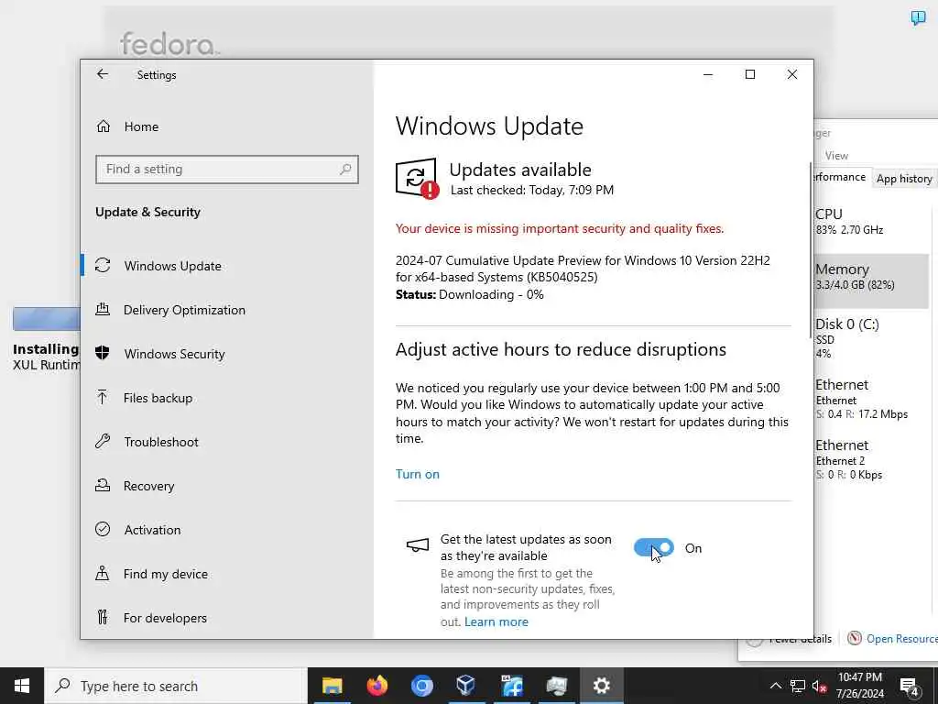Click the feedback icon in the top-right corner
This screenshot has width=938, height=704.
[918, 17]
